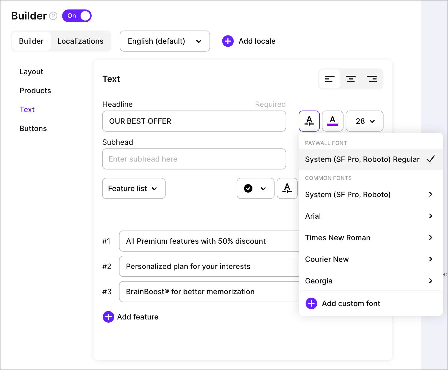
Task: Open the feature list font icon
Action: click(287, 188)
